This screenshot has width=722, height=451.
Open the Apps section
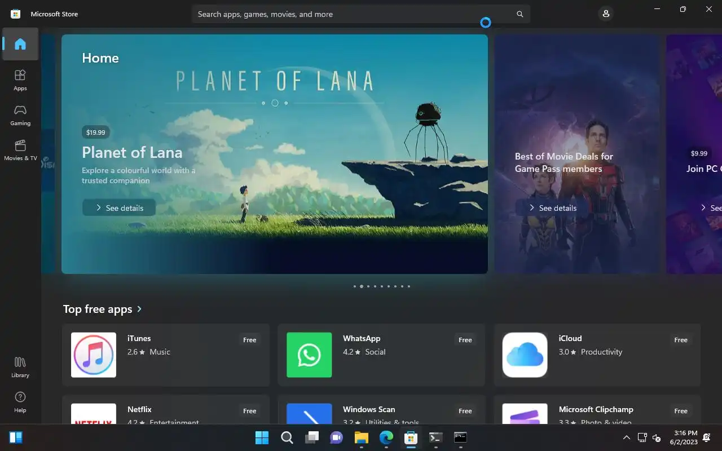coord(20,80)
